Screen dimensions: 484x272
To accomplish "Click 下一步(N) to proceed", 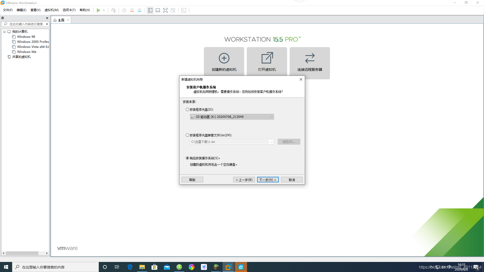I will 268,180.
